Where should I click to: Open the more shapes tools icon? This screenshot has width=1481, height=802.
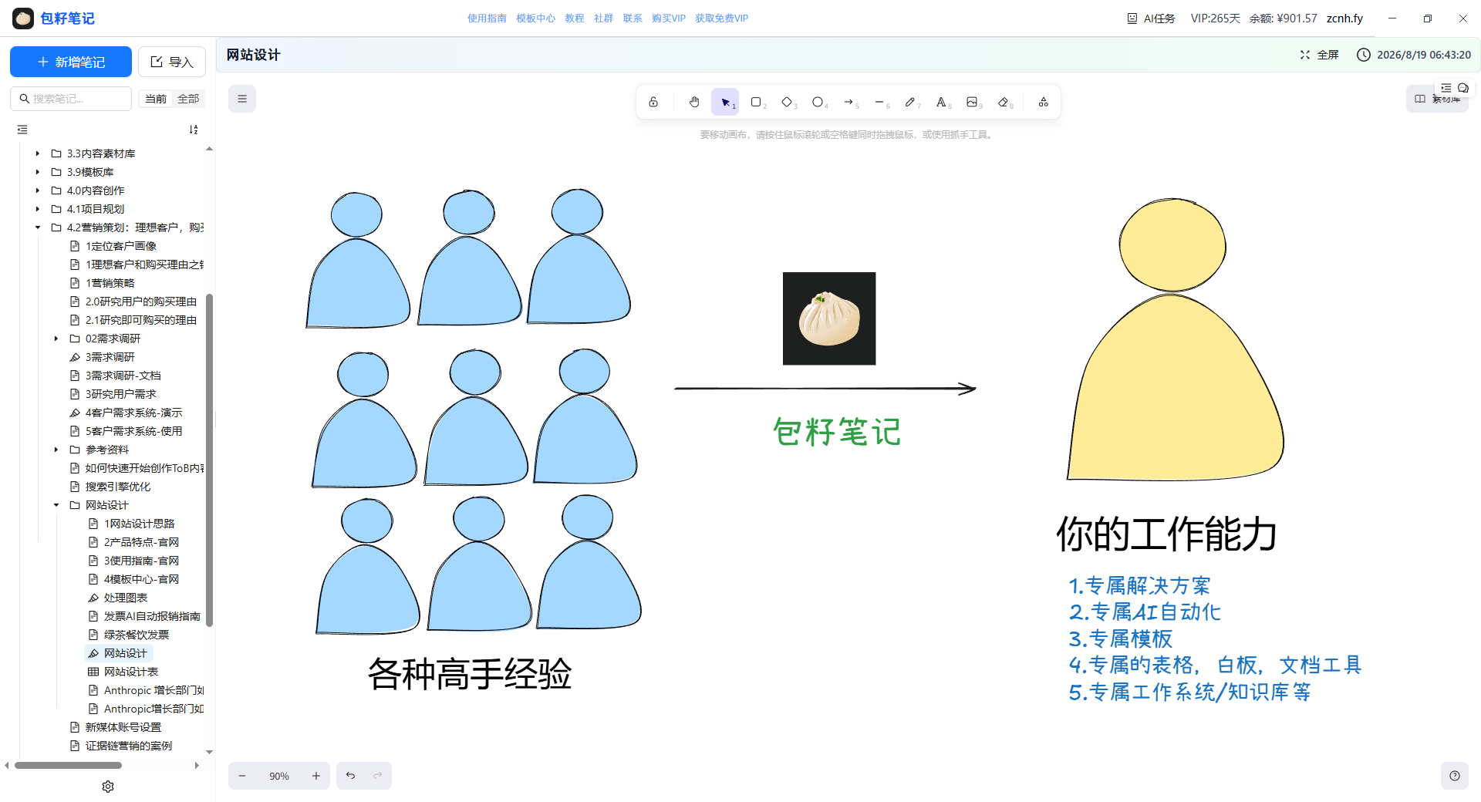click(x=1044, y=102)
